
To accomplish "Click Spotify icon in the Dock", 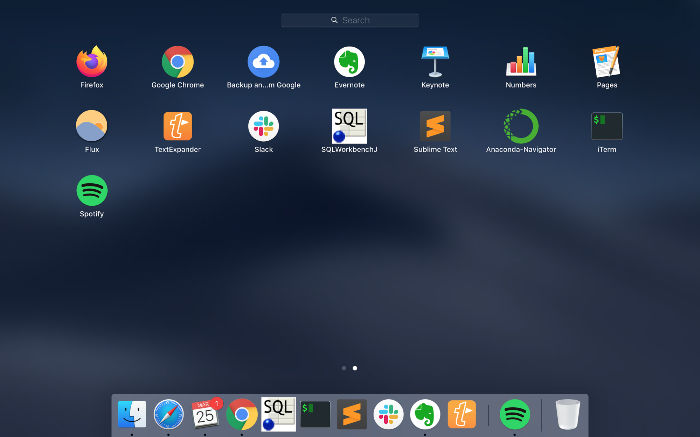I will click(x=515, y=414).
